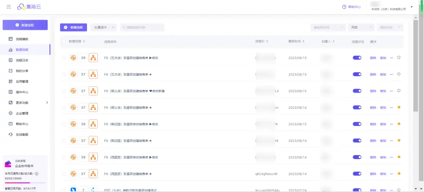The width and height of the screenshot is (424, 192).
Task: Click the F6 app icon in 顺义店 ❤修改新建 row
Action: click(x=73, y=91)
